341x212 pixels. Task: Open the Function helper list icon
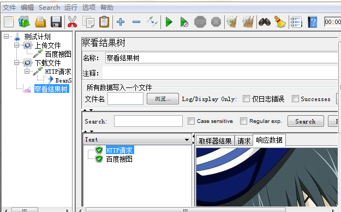point(297,22)
